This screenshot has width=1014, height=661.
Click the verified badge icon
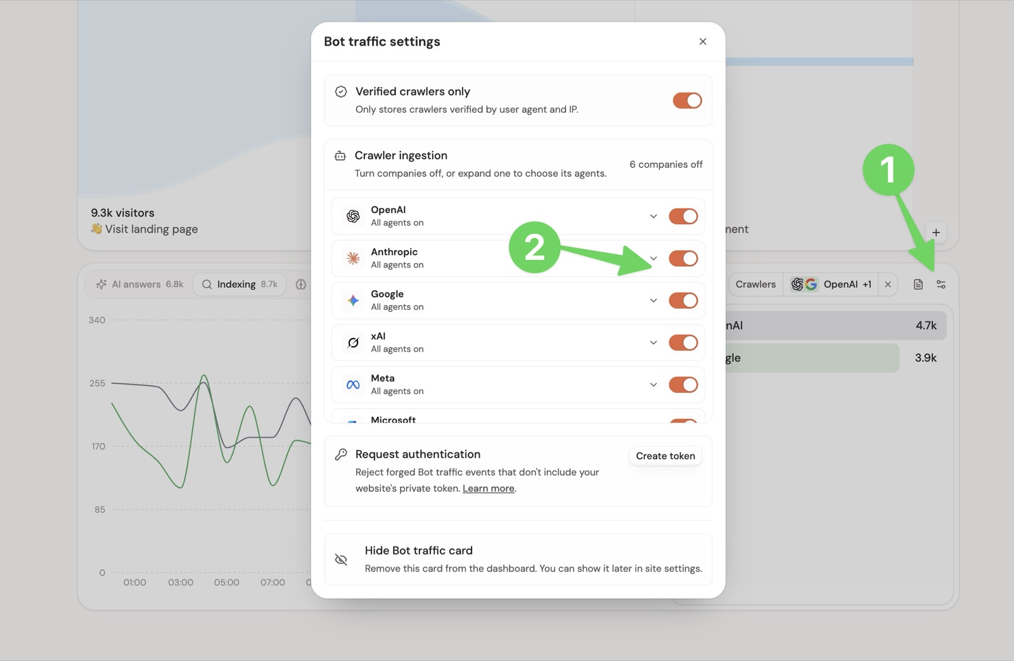[x=341, y=92]
